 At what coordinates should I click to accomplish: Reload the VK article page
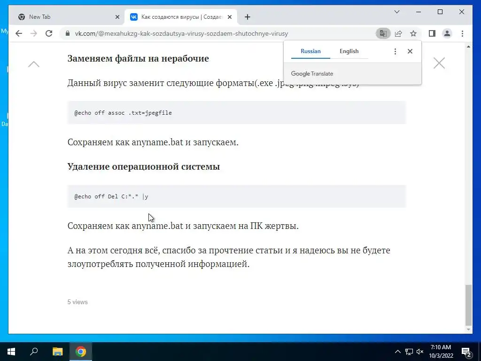[49, 33]
